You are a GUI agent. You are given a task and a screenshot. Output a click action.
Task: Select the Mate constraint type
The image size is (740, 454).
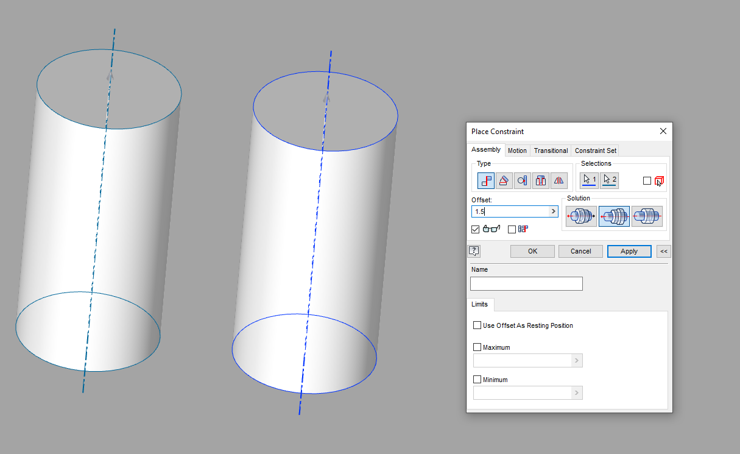(485, 180)
